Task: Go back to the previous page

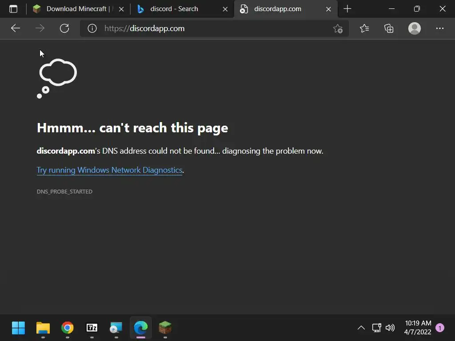Action: (x=16, y=28)
